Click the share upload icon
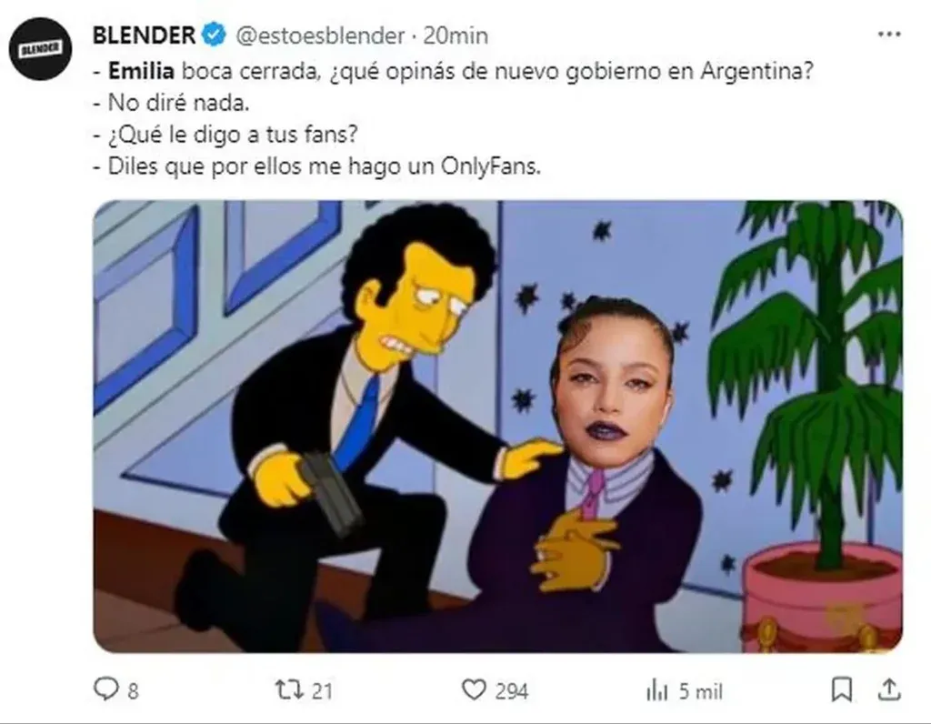Viewport: 931px width, 724px height. click(x=889, y=689)
